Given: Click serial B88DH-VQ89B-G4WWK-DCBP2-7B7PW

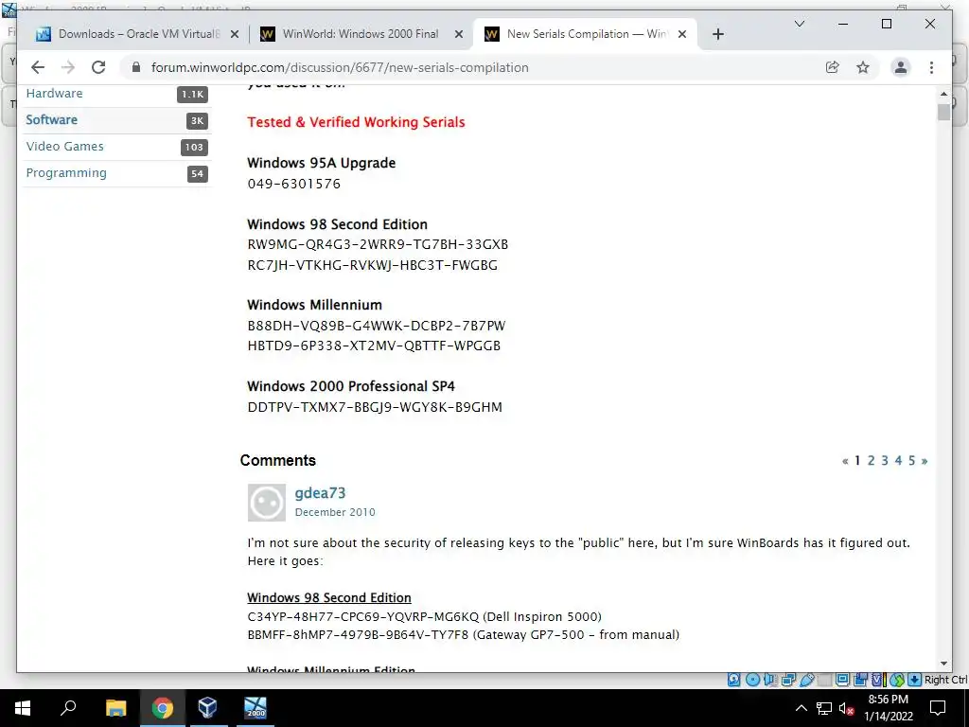Looking at the screenshot, I should (x=377, y=326).
